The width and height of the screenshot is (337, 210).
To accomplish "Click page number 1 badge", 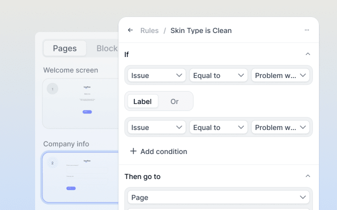I will point(52,88).
